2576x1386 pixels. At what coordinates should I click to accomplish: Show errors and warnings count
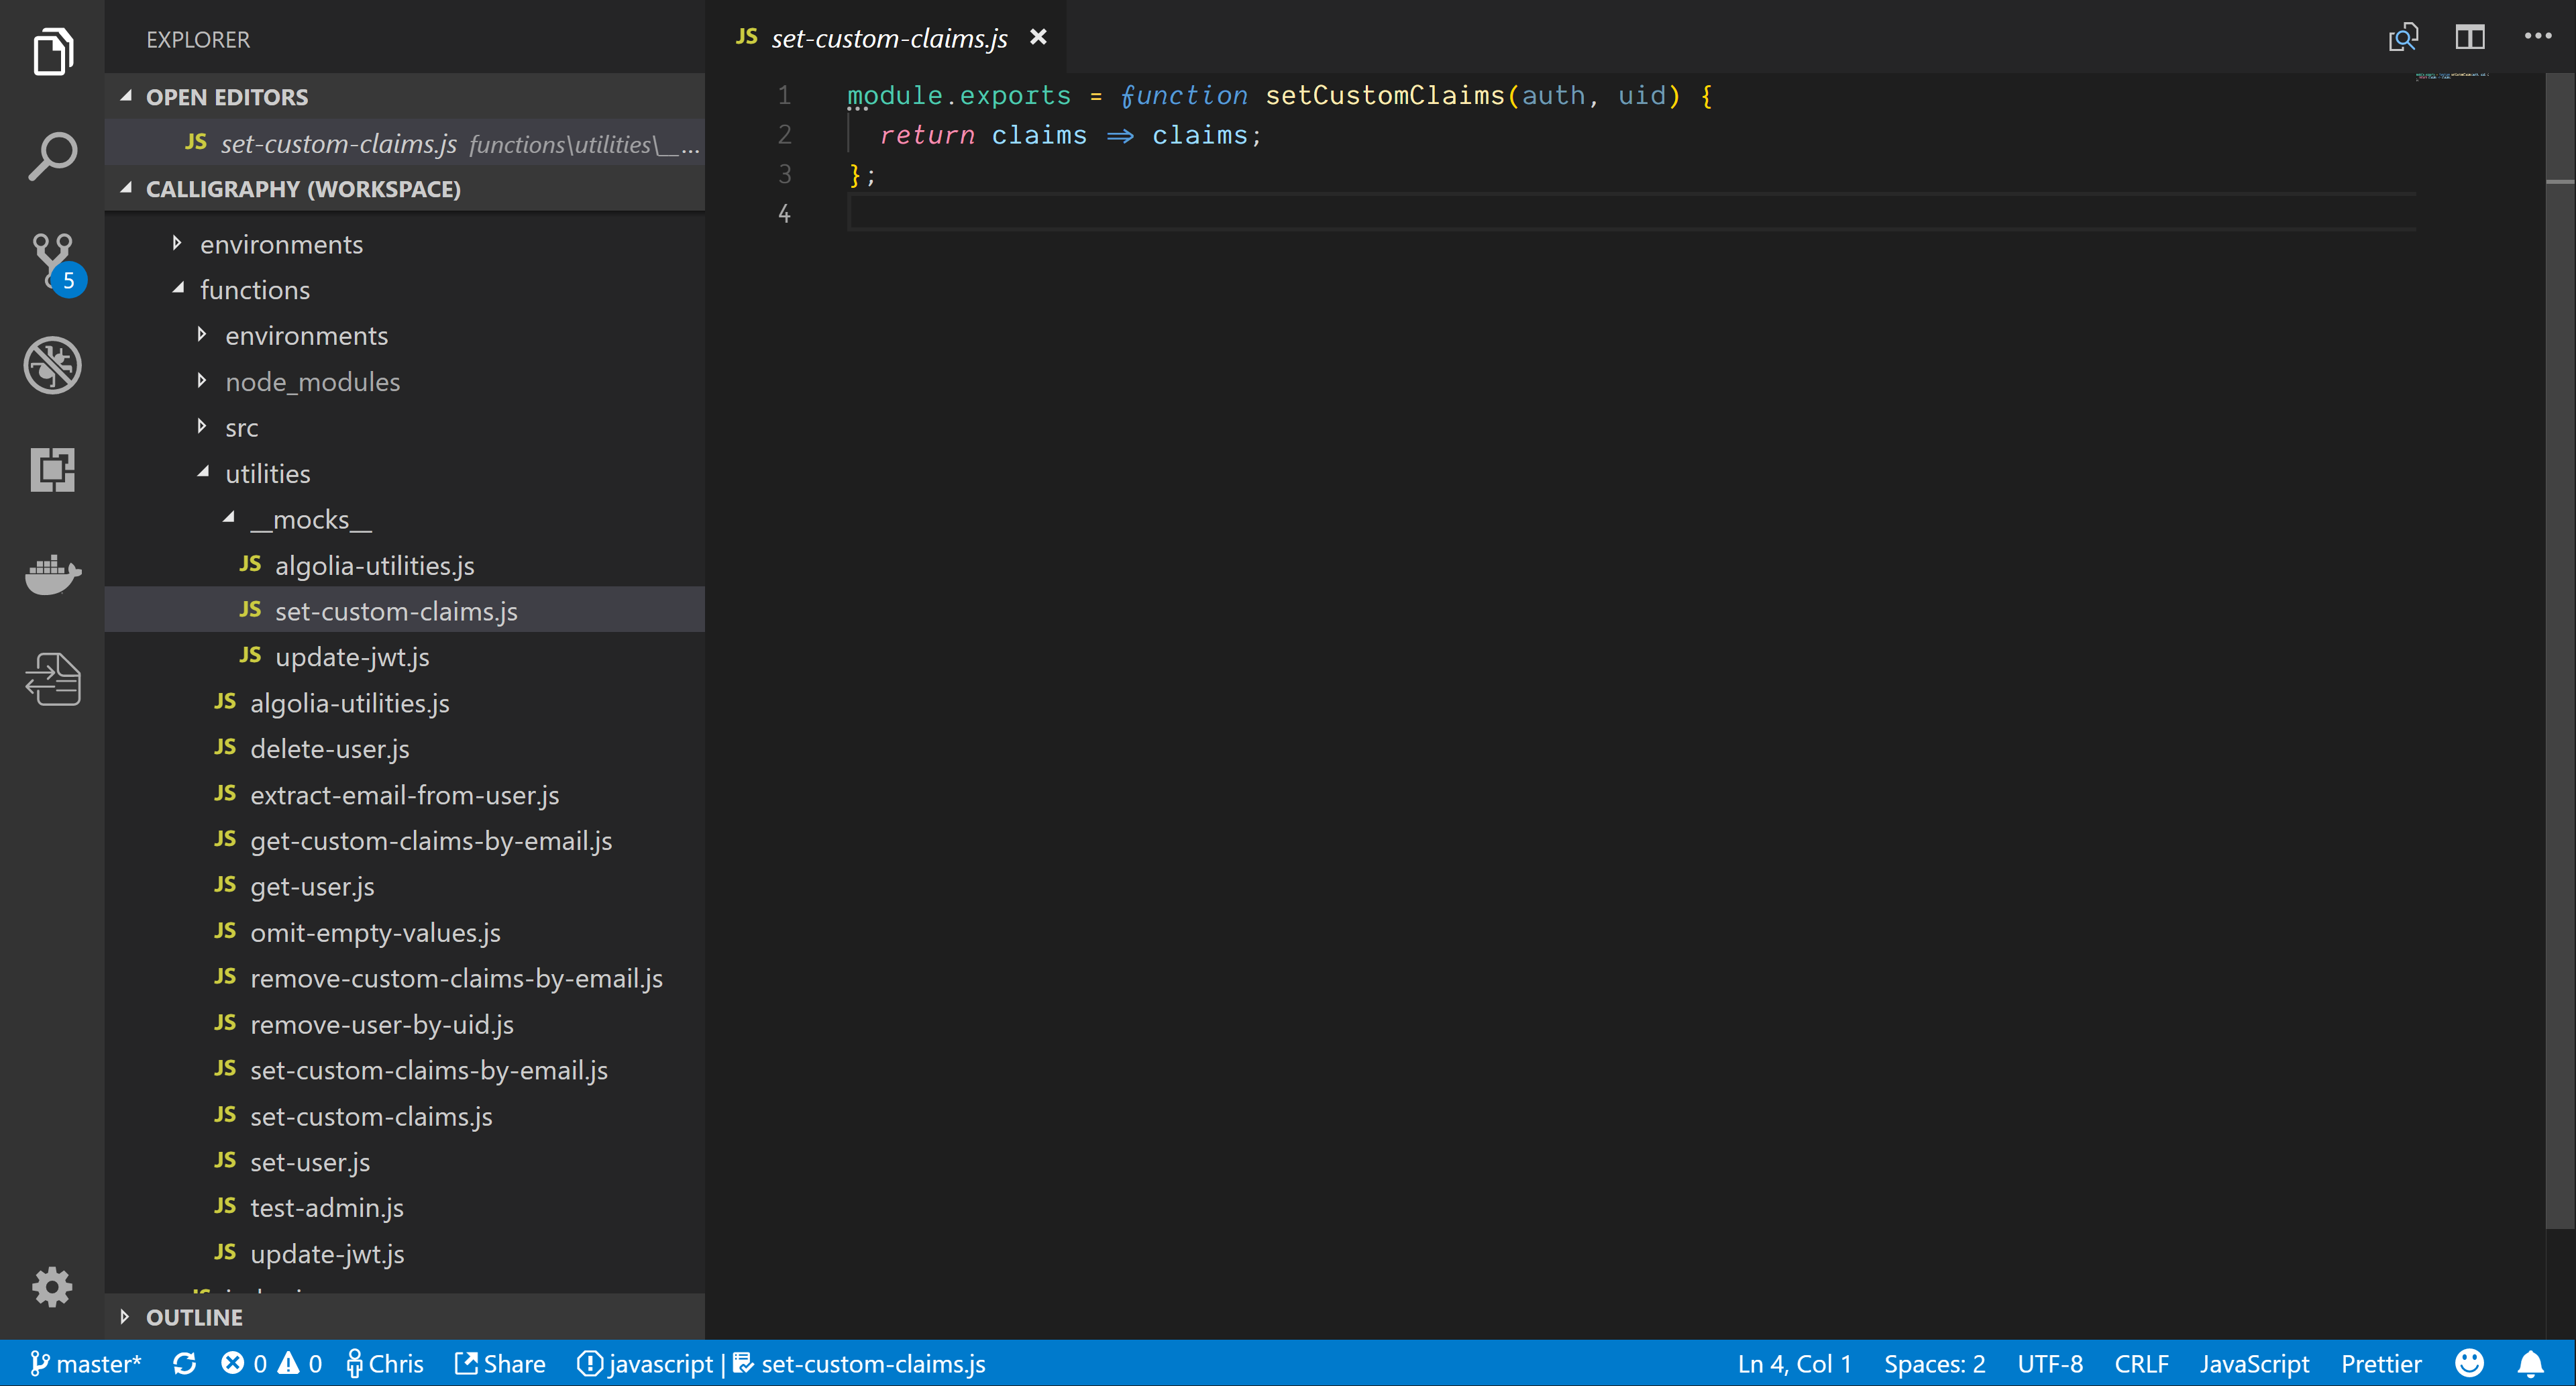click(272, 1363)
